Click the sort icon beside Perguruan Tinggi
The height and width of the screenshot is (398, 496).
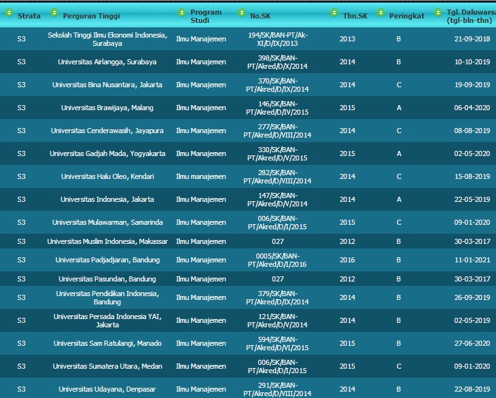click(54, 12)
